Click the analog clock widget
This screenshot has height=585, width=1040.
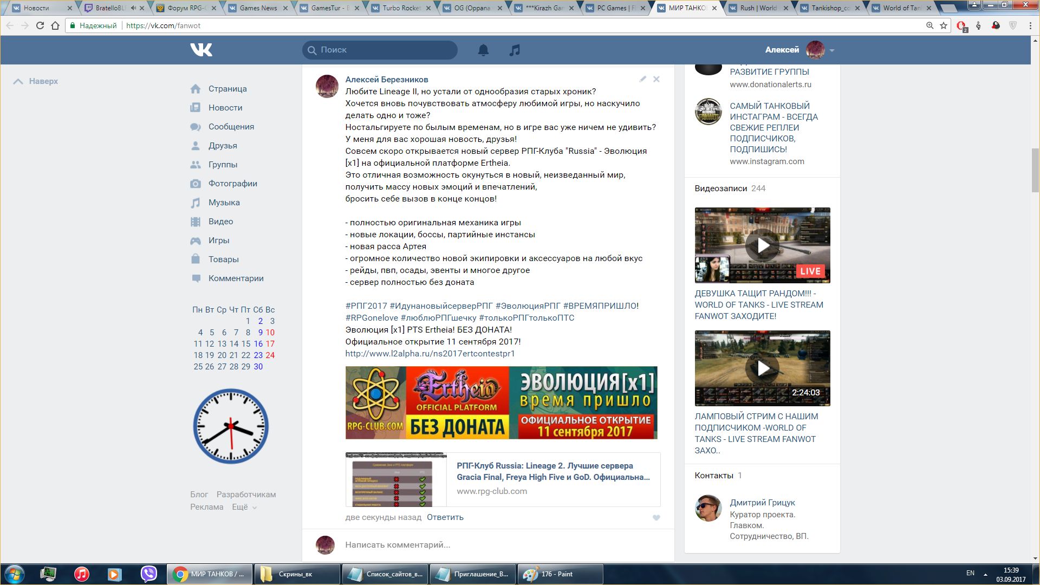click(x=231, y=426)
